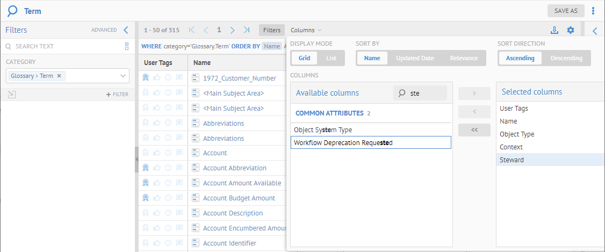The height and width of the screenshot is (252, 605).
Task: Switch display mode to List
Action: pos(331,58)
